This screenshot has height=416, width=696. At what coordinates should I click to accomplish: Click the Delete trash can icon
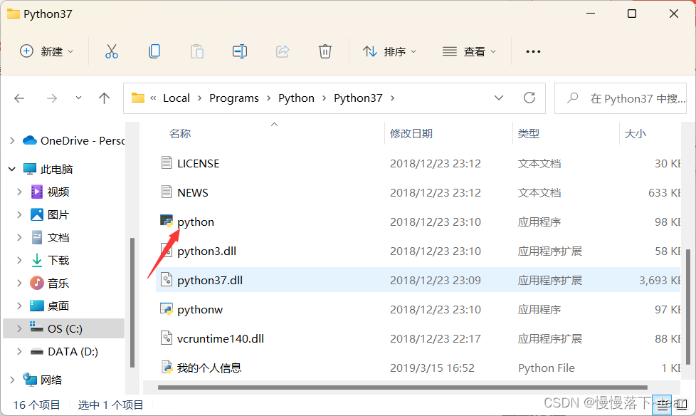point(325,51)
